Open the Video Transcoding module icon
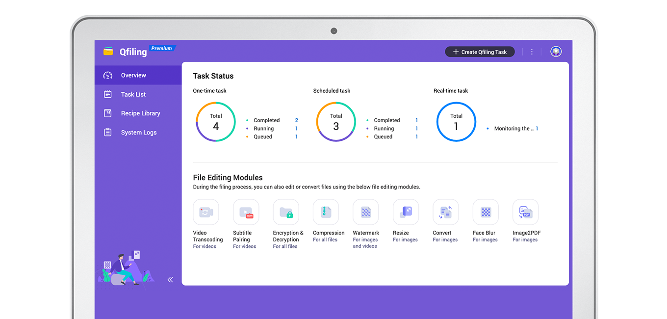Viewport: 667px width, 319px height. click(x=206, y=212)
